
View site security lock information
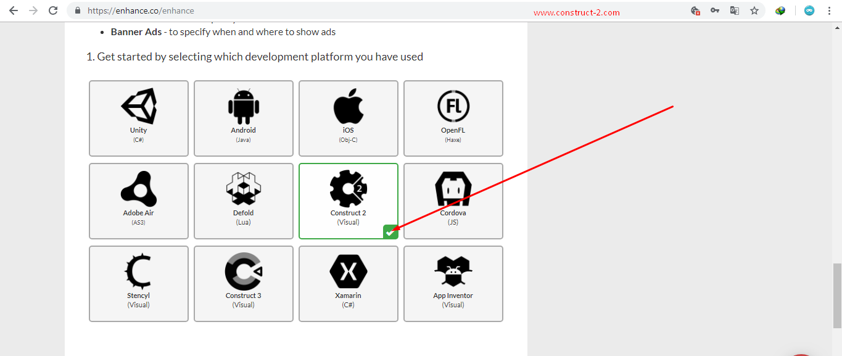[x=78, y=10]
